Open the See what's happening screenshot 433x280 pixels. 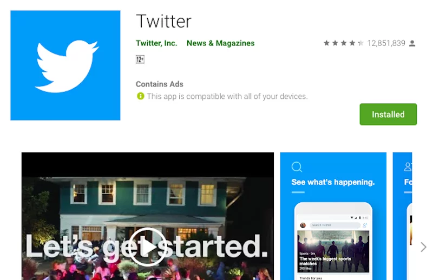tap(333, 216)
